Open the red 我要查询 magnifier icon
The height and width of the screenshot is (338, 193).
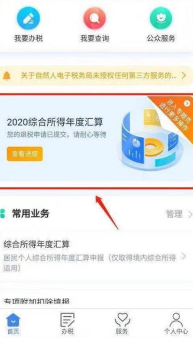click(95, 18)
